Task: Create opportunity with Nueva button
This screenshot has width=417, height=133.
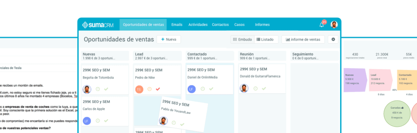Action: [169, 39]
